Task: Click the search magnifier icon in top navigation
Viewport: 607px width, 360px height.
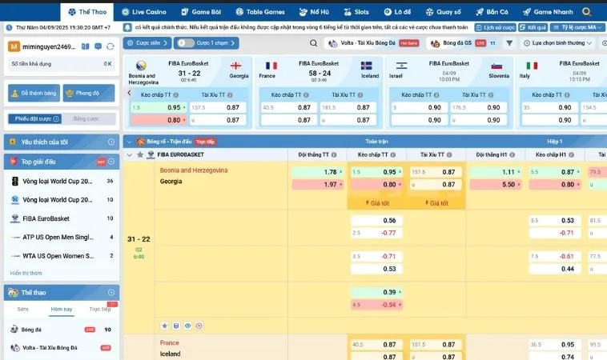Action: point(587,13)
